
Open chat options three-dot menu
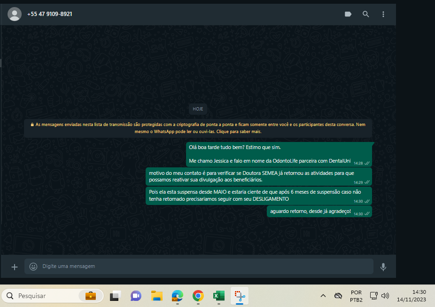click(383, 14)
